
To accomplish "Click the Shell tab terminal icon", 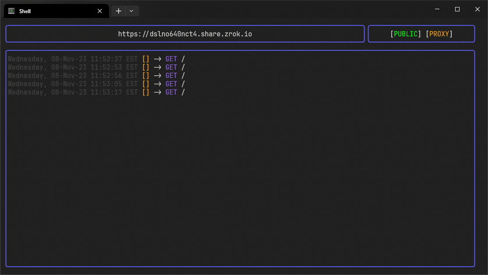I will 11,11.
